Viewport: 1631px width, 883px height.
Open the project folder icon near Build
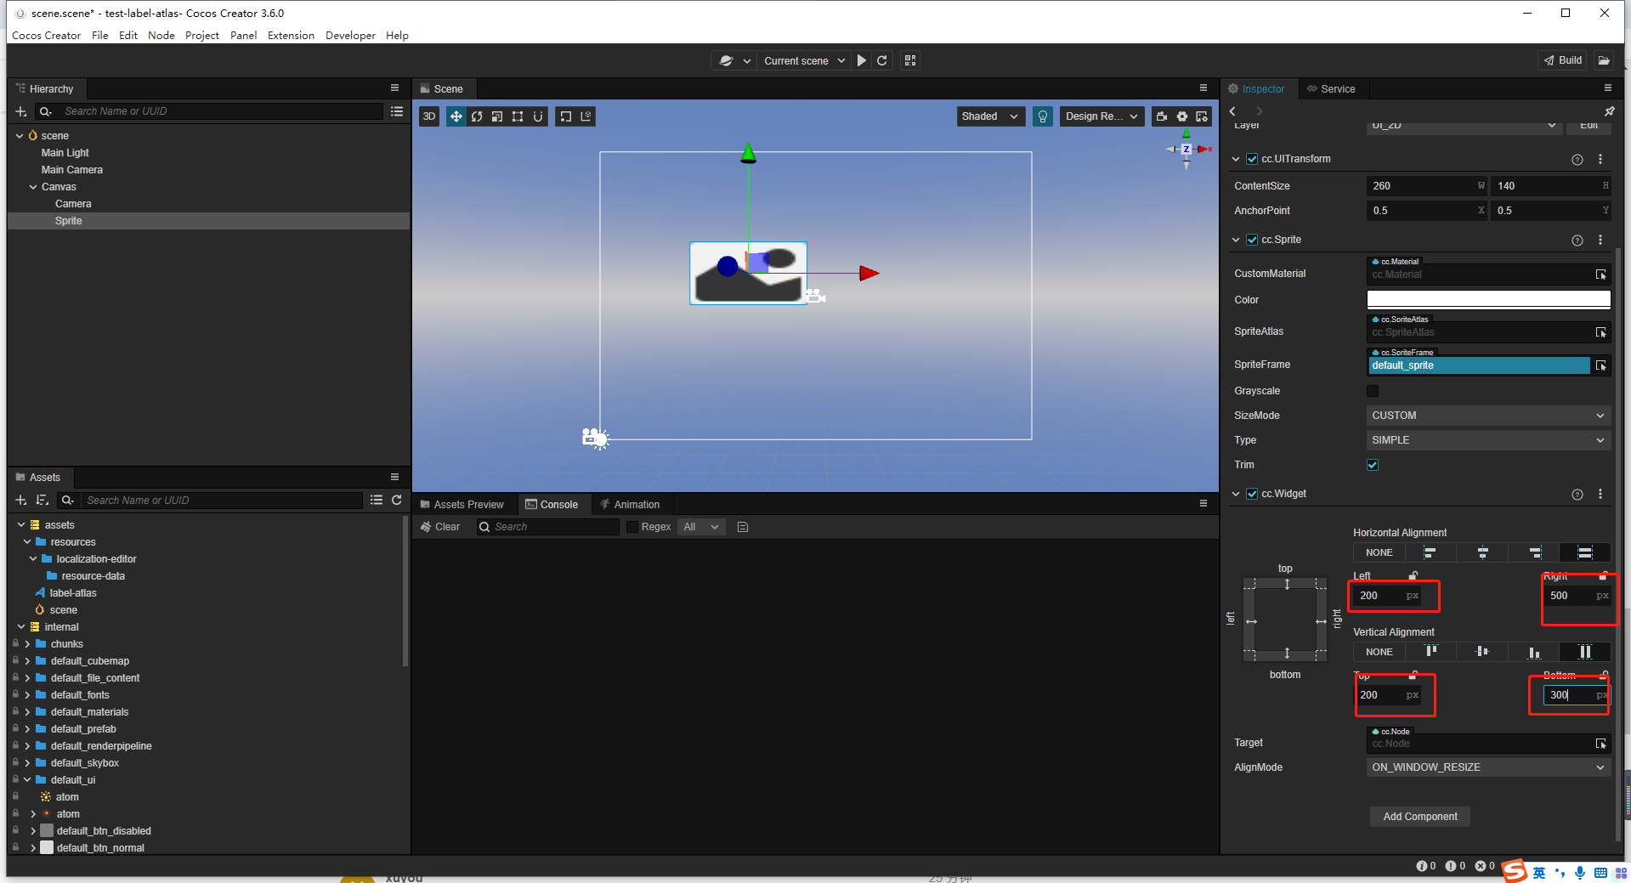[x=1603, y=60]
